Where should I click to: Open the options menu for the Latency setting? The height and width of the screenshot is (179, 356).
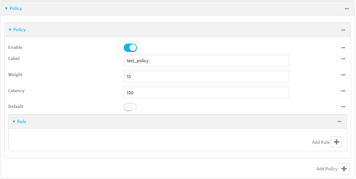pyautogui.click(x=343, y=91)
